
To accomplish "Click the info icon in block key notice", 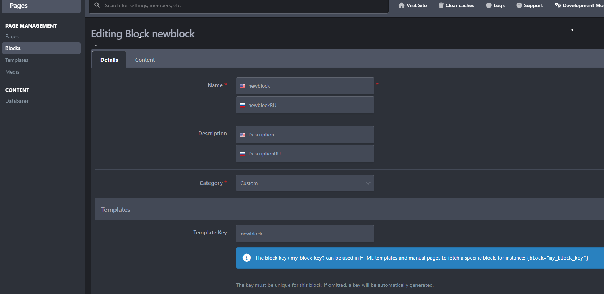I will (x=246, y=258).
